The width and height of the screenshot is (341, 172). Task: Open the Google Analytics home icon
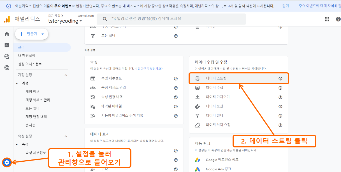6,34
